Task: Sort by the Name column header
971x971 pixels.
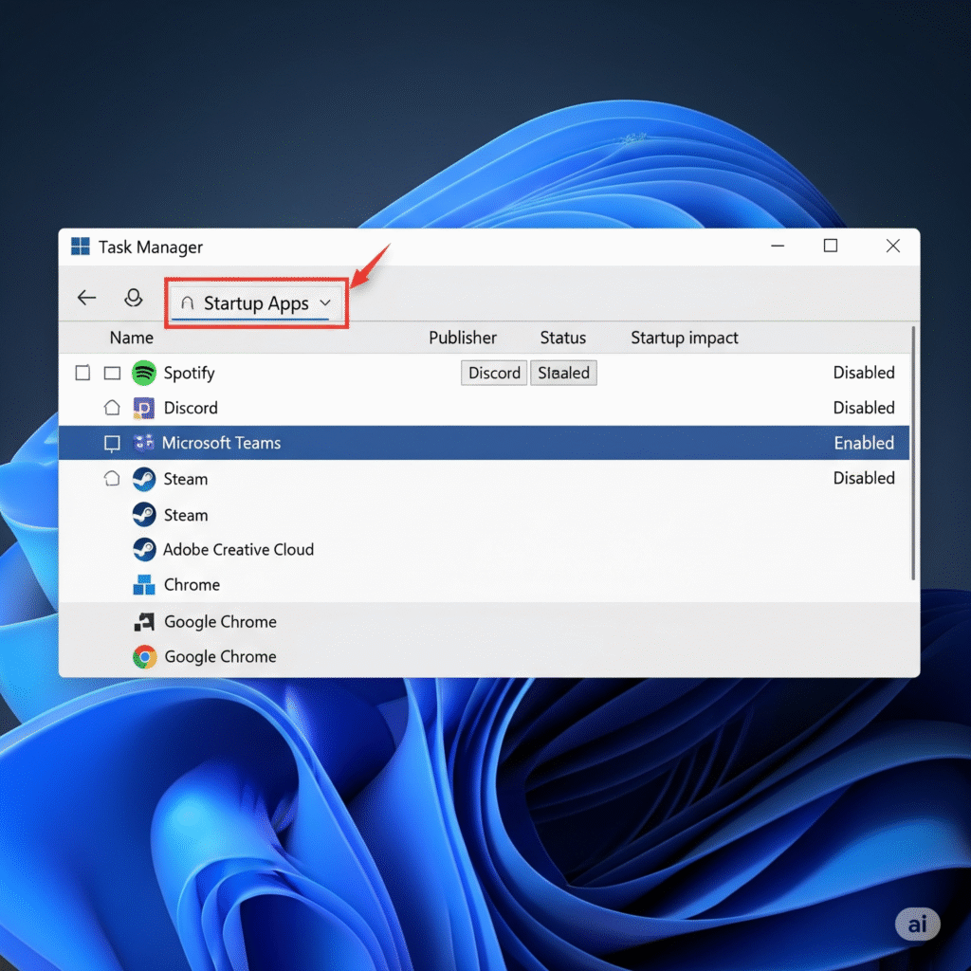Action: 131,338
